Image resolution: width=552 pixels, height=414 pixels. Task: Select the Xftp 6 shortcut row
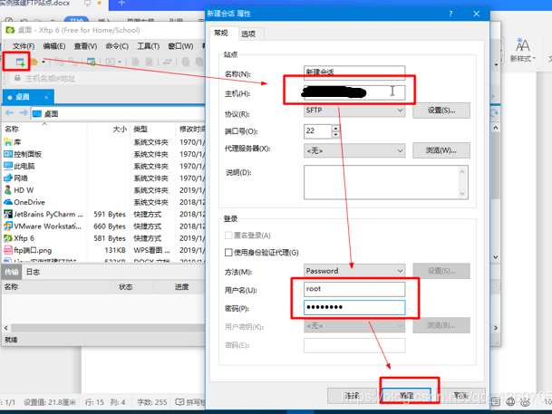[x=104, y=238]
